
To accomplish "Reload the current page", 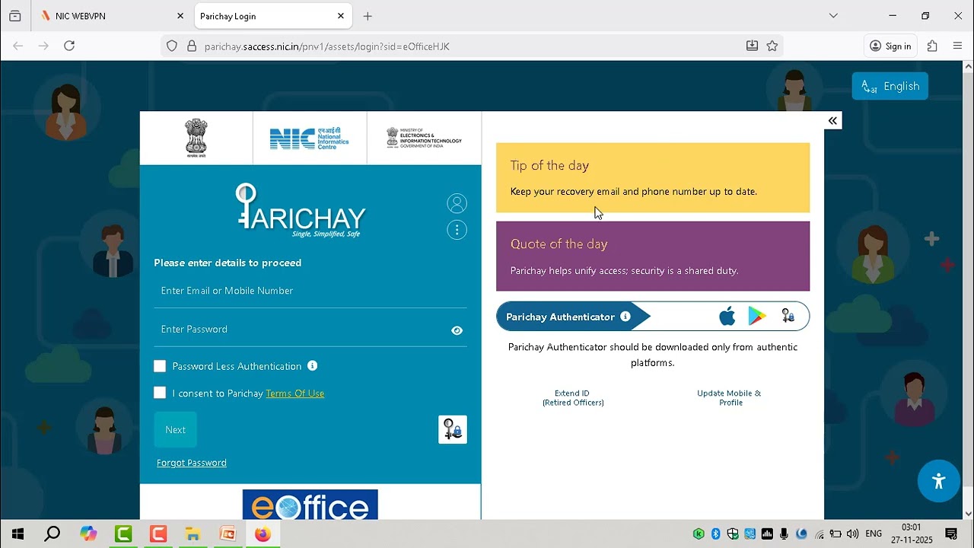I will 69,46.
